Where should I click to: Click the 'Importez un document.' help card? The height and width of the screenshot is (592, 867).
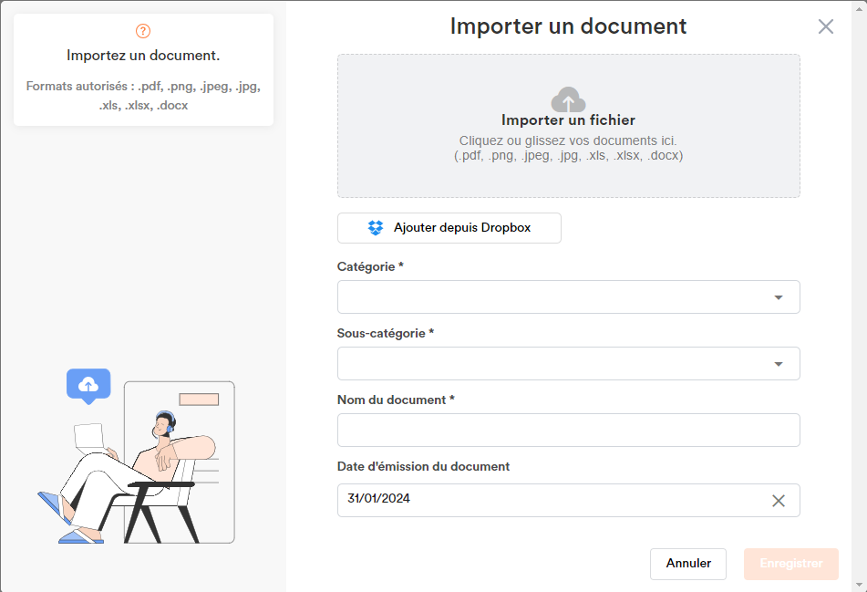click(143, 69)
